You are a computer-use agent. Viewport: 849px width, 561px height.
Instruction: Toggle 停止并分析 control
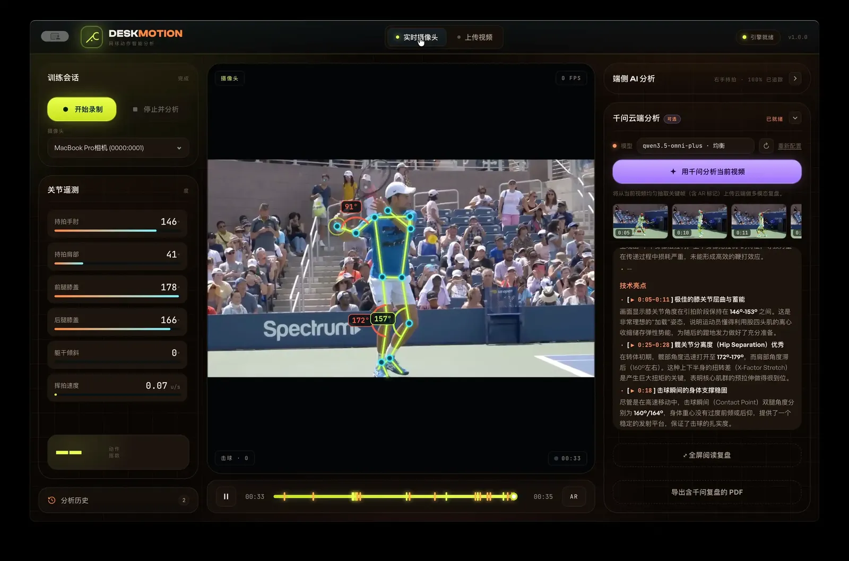click(155, 109)
